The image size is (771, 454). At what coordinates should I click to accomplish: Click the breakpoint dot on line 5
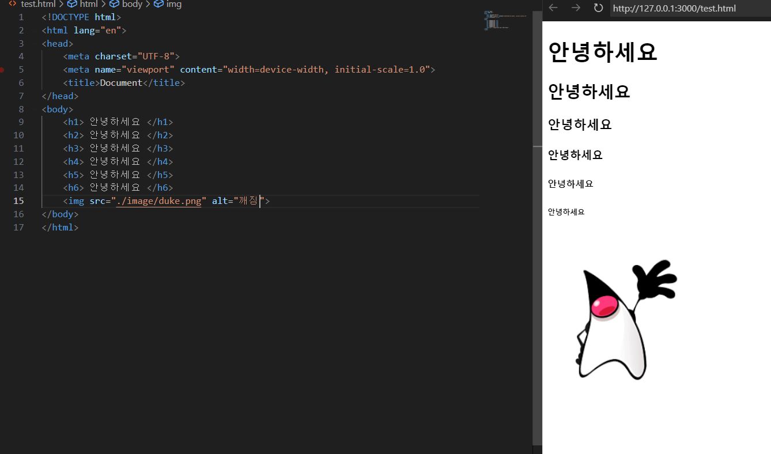[2, 70]
